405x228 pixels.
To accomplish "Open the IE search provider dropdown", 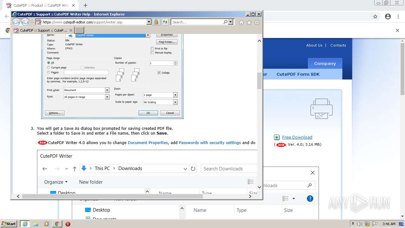I will (231, 22).
